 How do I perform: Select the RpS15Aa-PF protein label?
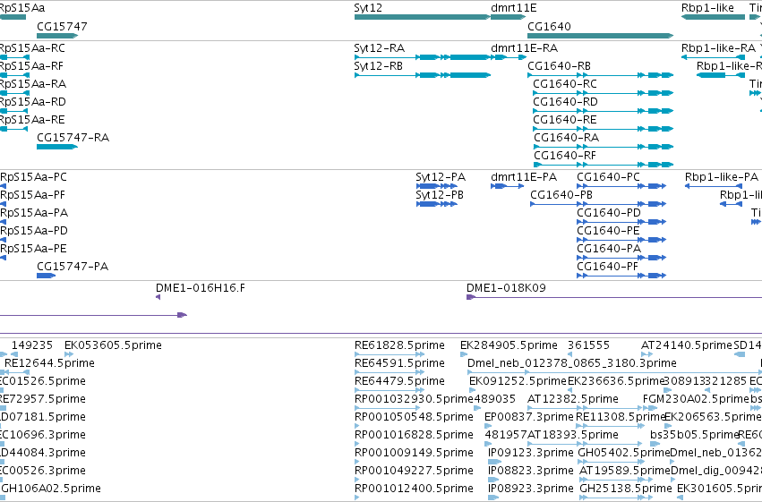[x=32, y=195]
